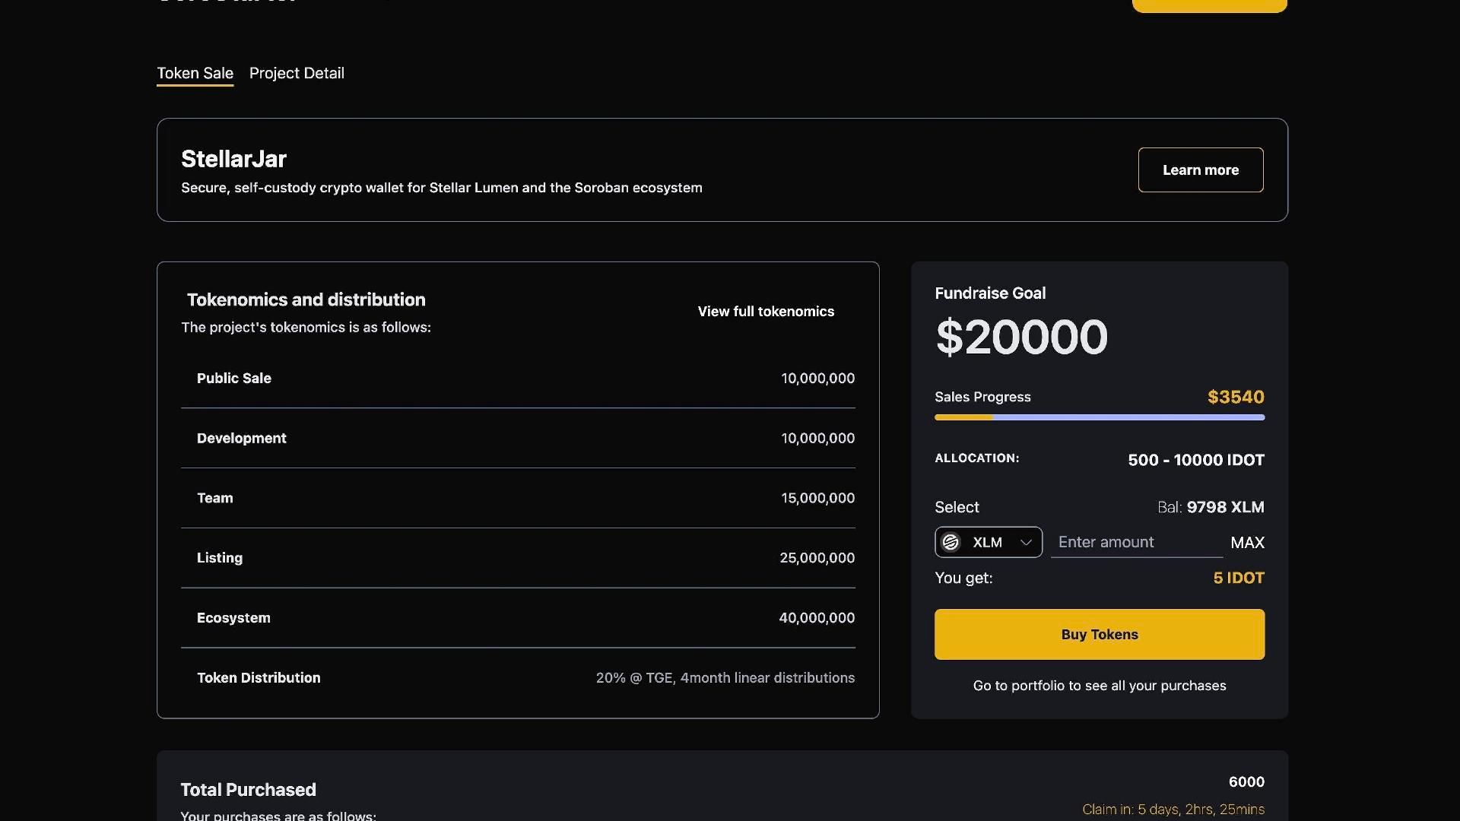Click MAX to fill balance
The width and height of the screenshot is (1460, 821).
coord(1247,542)
